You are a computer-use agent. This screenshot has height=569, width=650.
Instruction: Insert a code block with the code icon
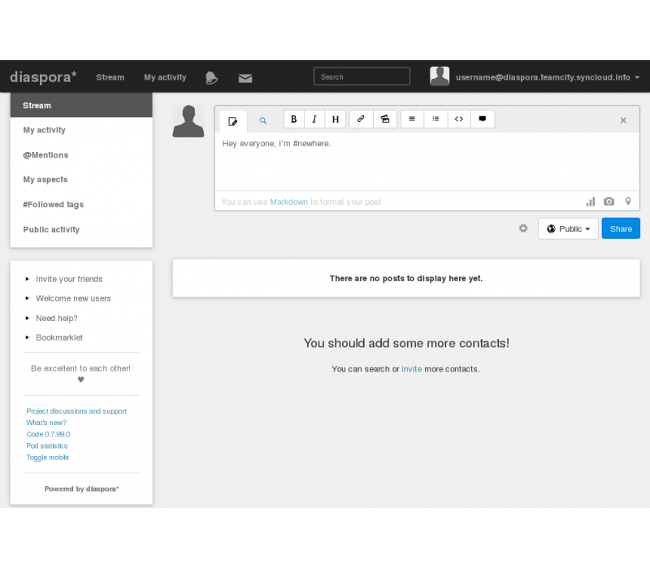(458, 119)
